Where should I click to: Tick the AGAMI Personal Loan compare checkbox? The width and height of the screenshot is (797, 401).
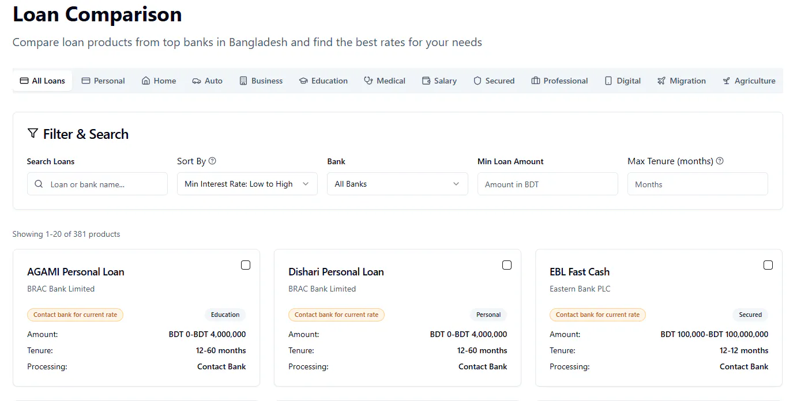[x=246, y=265]
